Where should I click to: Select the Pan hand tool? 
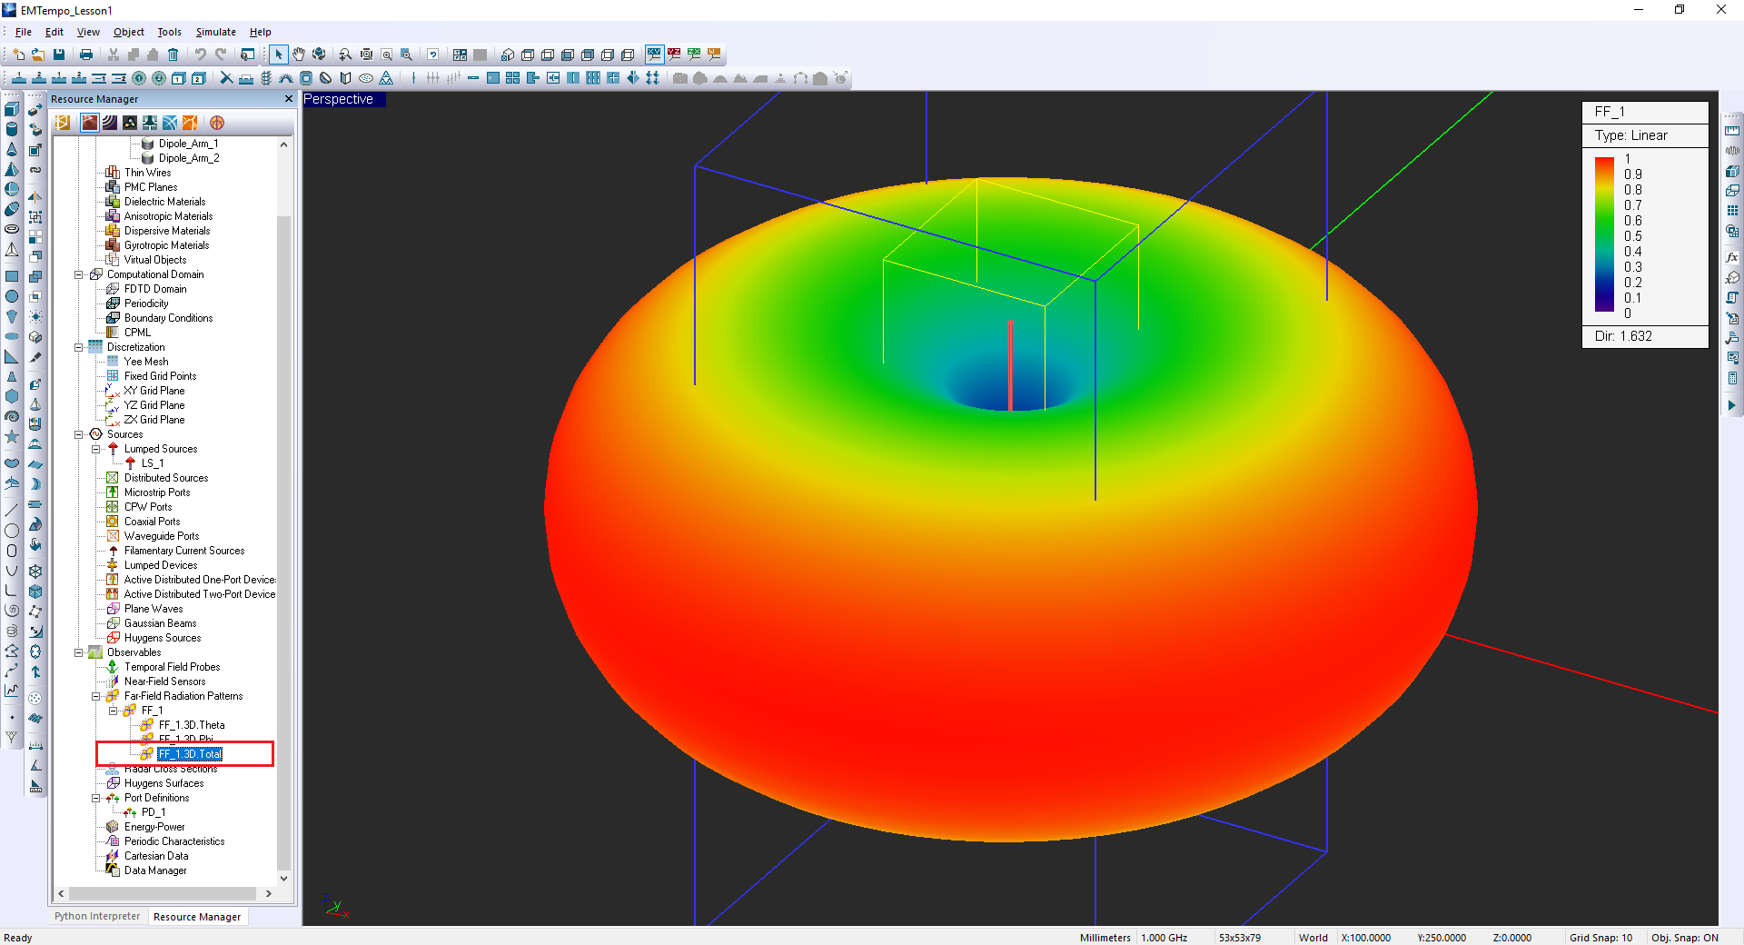tap(299, 55)
